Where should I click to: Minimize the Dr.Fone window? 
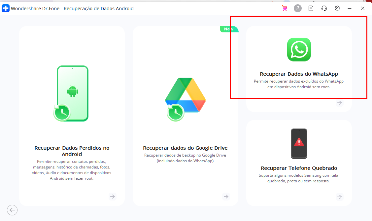(350, 8)
